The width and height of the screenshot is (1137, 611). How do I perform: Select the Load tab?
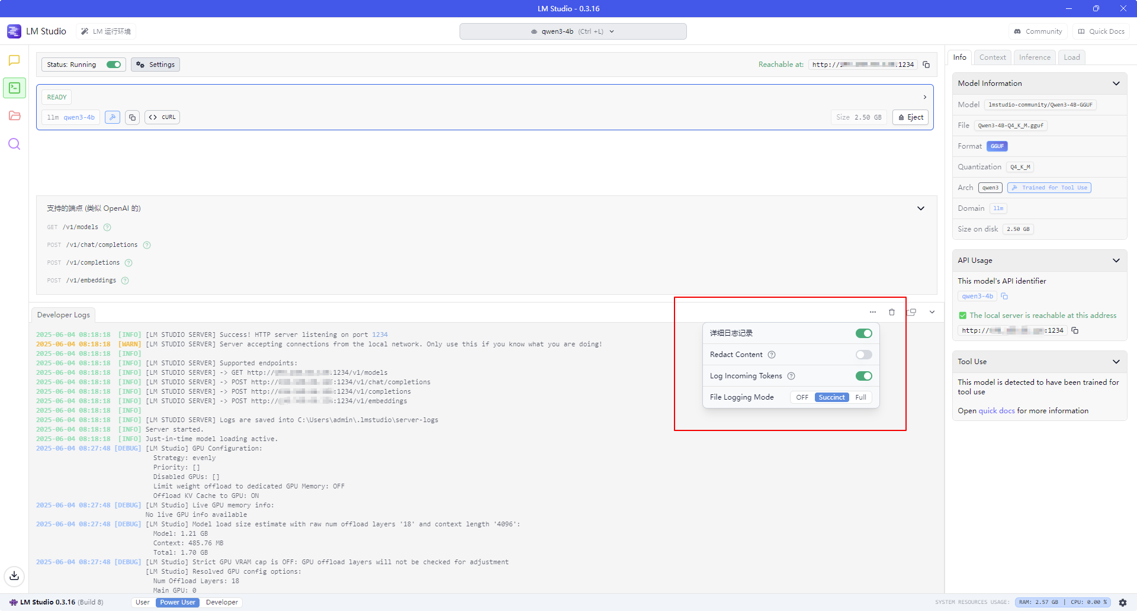pyautogui.click(x=1072, y=57)
